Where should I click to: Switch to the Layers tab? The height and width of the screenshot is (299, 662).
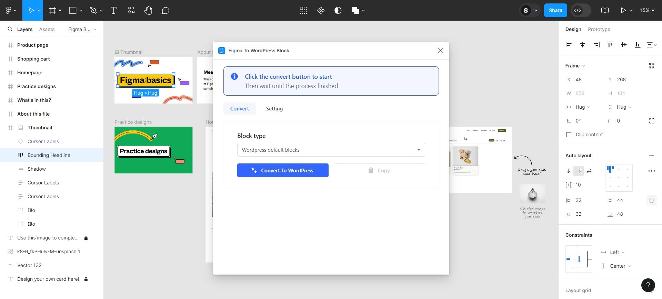pyautogui.click(x=25, y=29)
